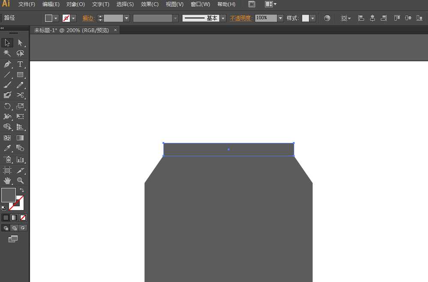Open the 效果(C) menu

tap(149, 4)
